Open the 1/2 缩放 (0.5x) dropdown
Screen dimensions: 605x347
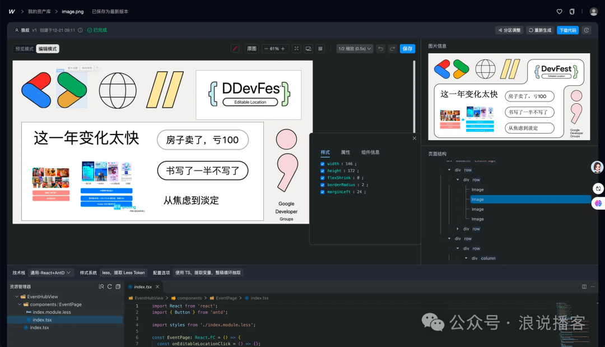pos(355,49)
